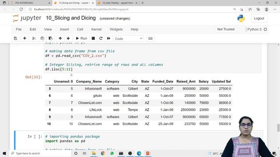Save notebook with the floppy disk icon
Viewport: 280px width, 157px height.
tap(16, 38)
